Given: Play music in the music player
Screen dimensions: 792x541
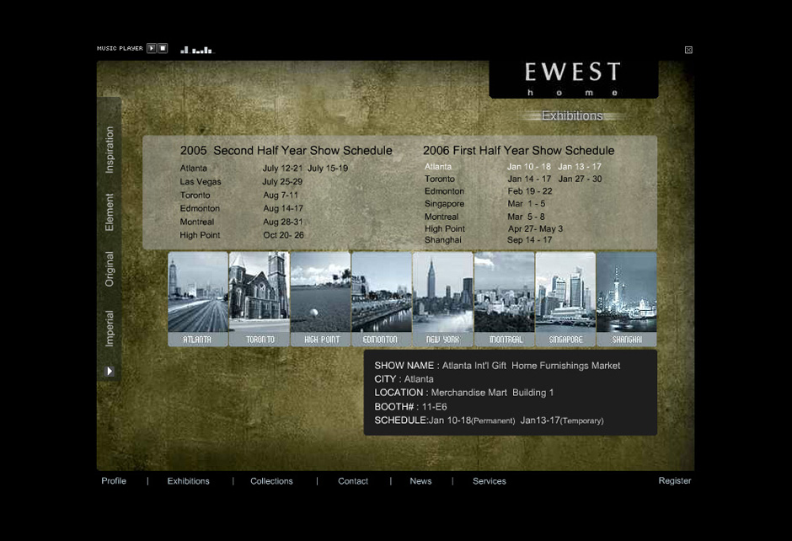Looking at the screenshot, I should tap(152, 48).
